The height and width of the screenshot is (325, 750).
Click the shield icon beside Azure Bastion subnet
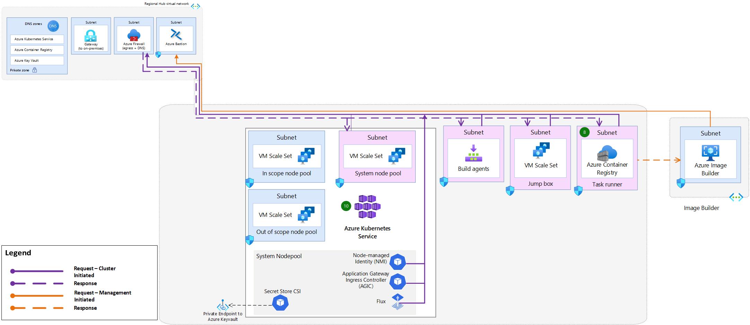[x=158, y=54]
